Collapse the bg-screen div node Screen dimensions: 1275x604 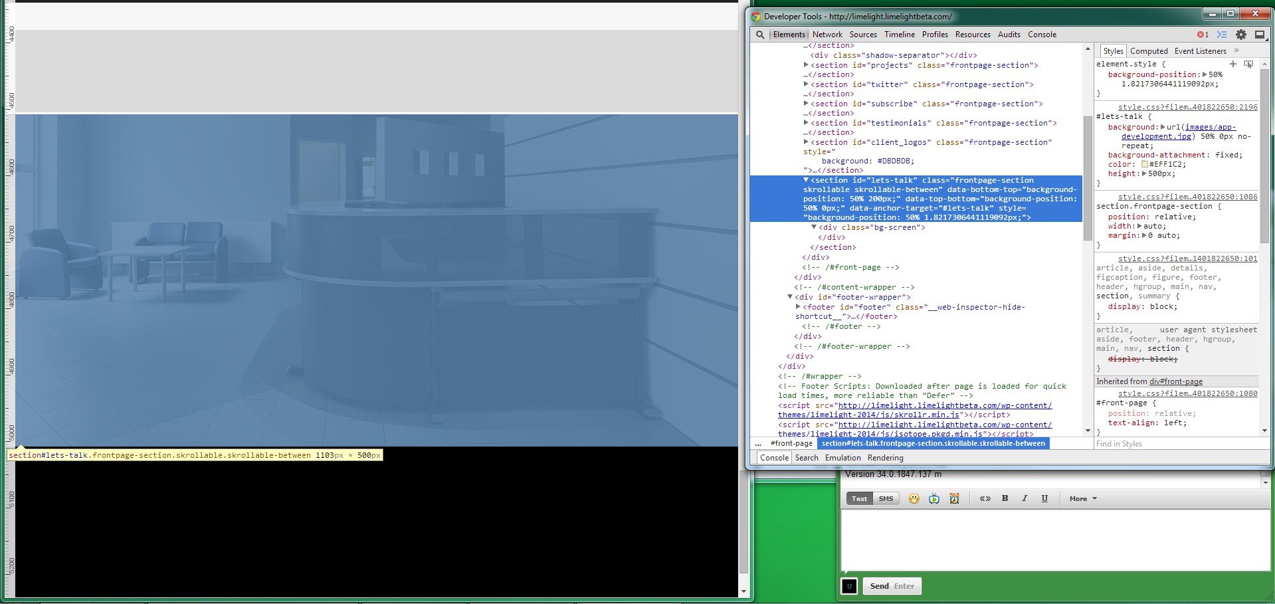tap(814, 227)
